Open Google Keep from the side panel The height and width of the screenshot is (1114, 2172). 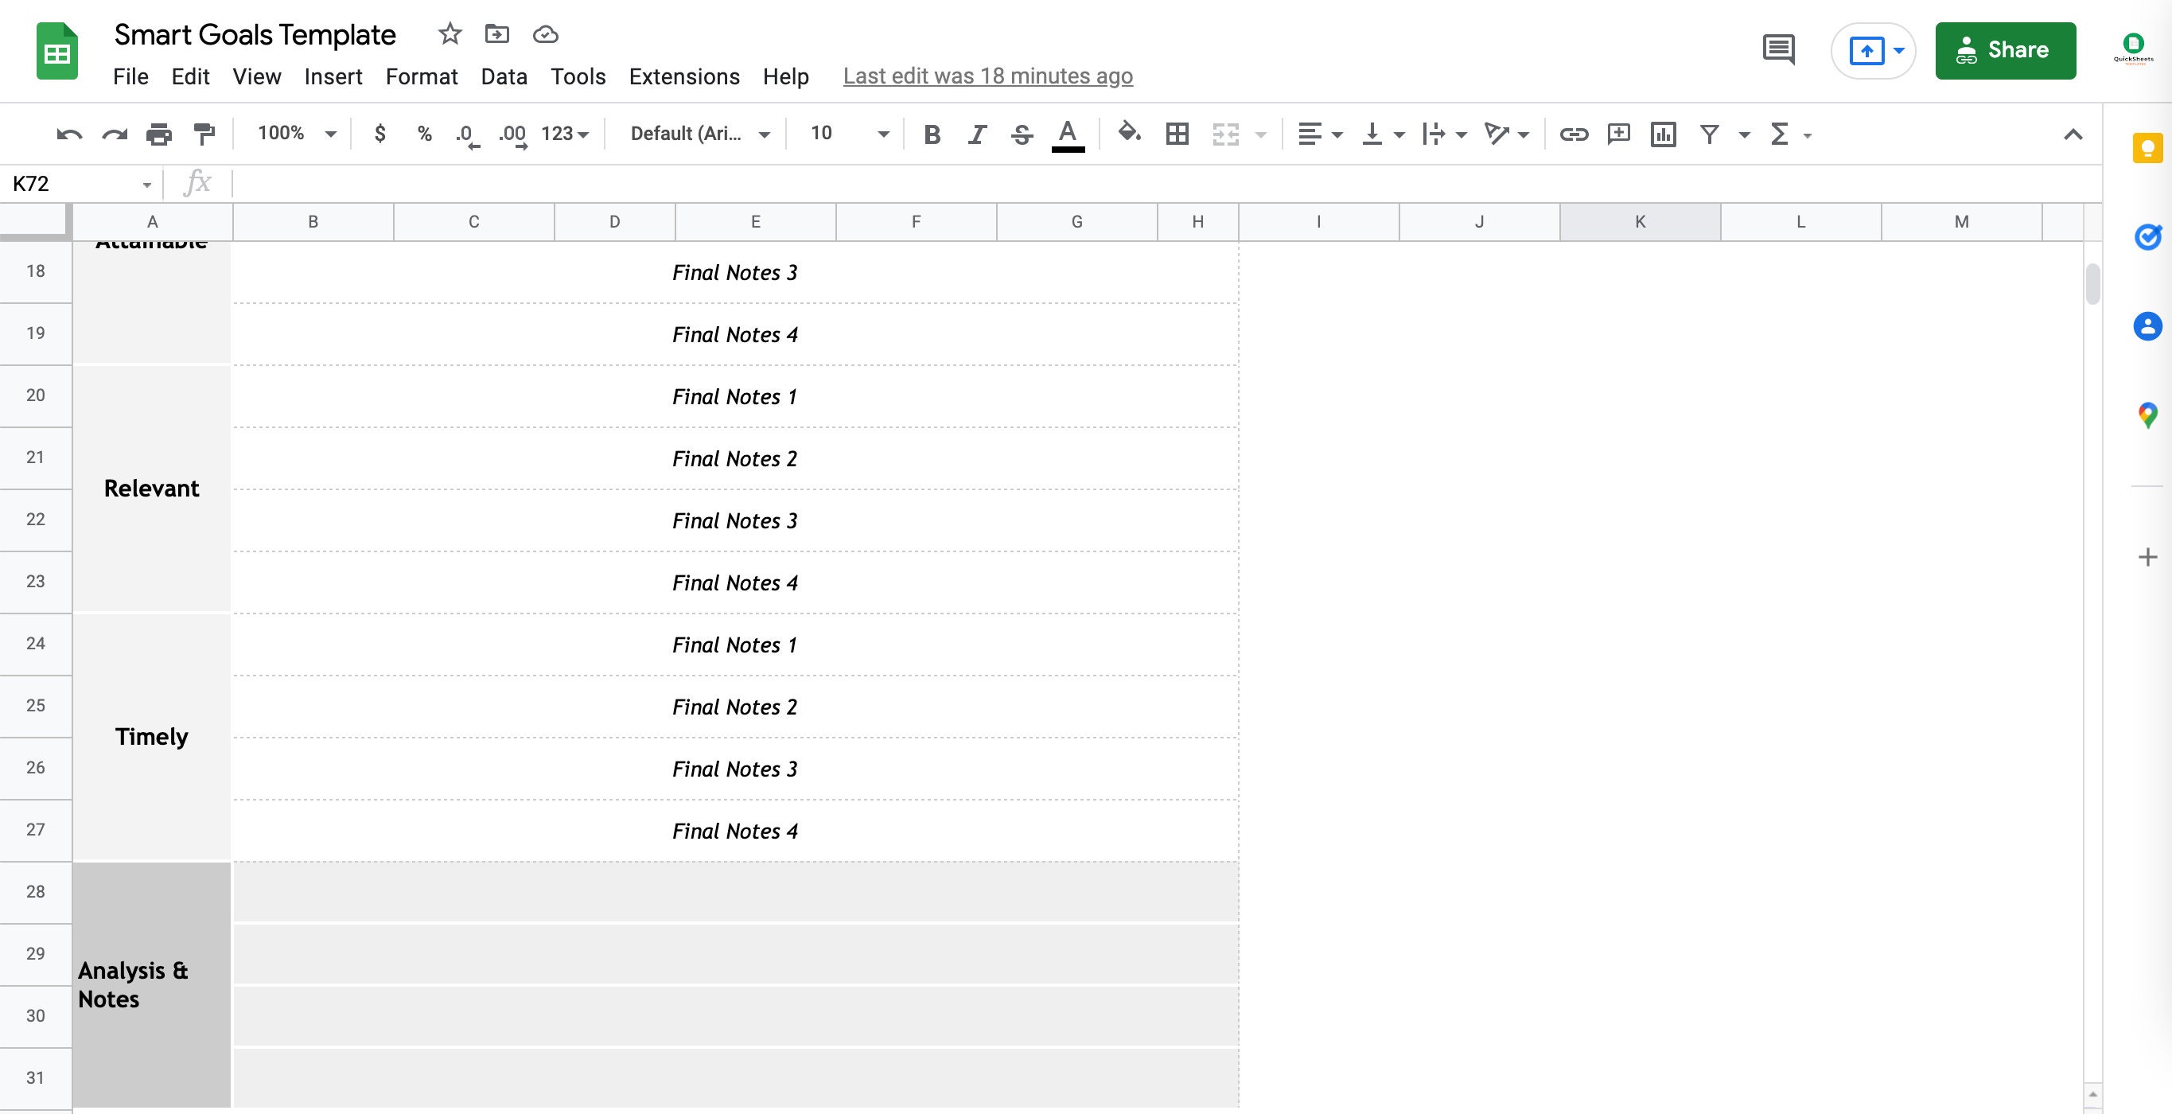pyautogui.click(x=2147, y=147)
